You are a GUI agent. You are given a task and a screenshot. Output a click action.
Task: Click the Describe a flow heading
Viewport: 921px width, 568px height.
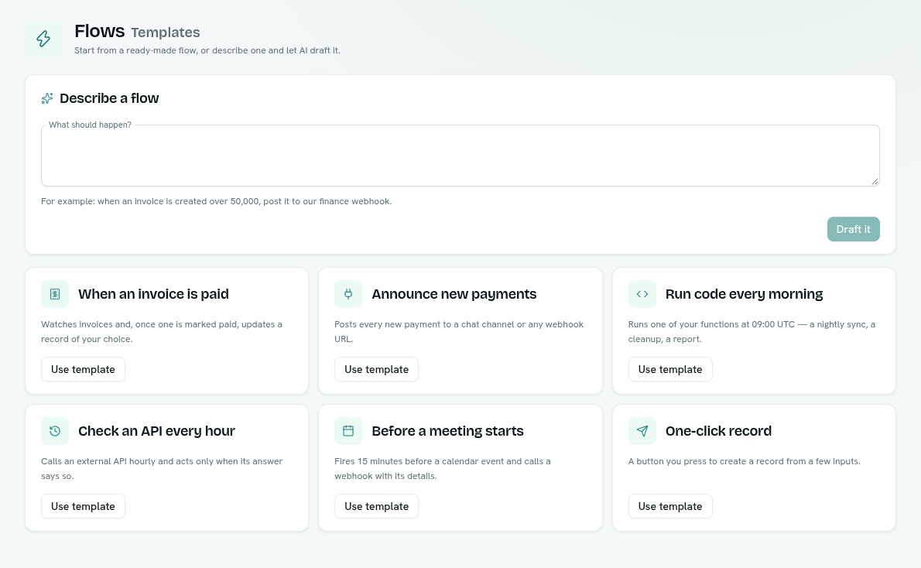[x=109, y=98]
